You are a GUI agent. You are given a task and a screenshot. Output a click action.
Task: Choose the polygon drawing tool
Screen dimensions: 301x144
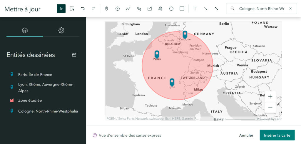click(150, 9)
